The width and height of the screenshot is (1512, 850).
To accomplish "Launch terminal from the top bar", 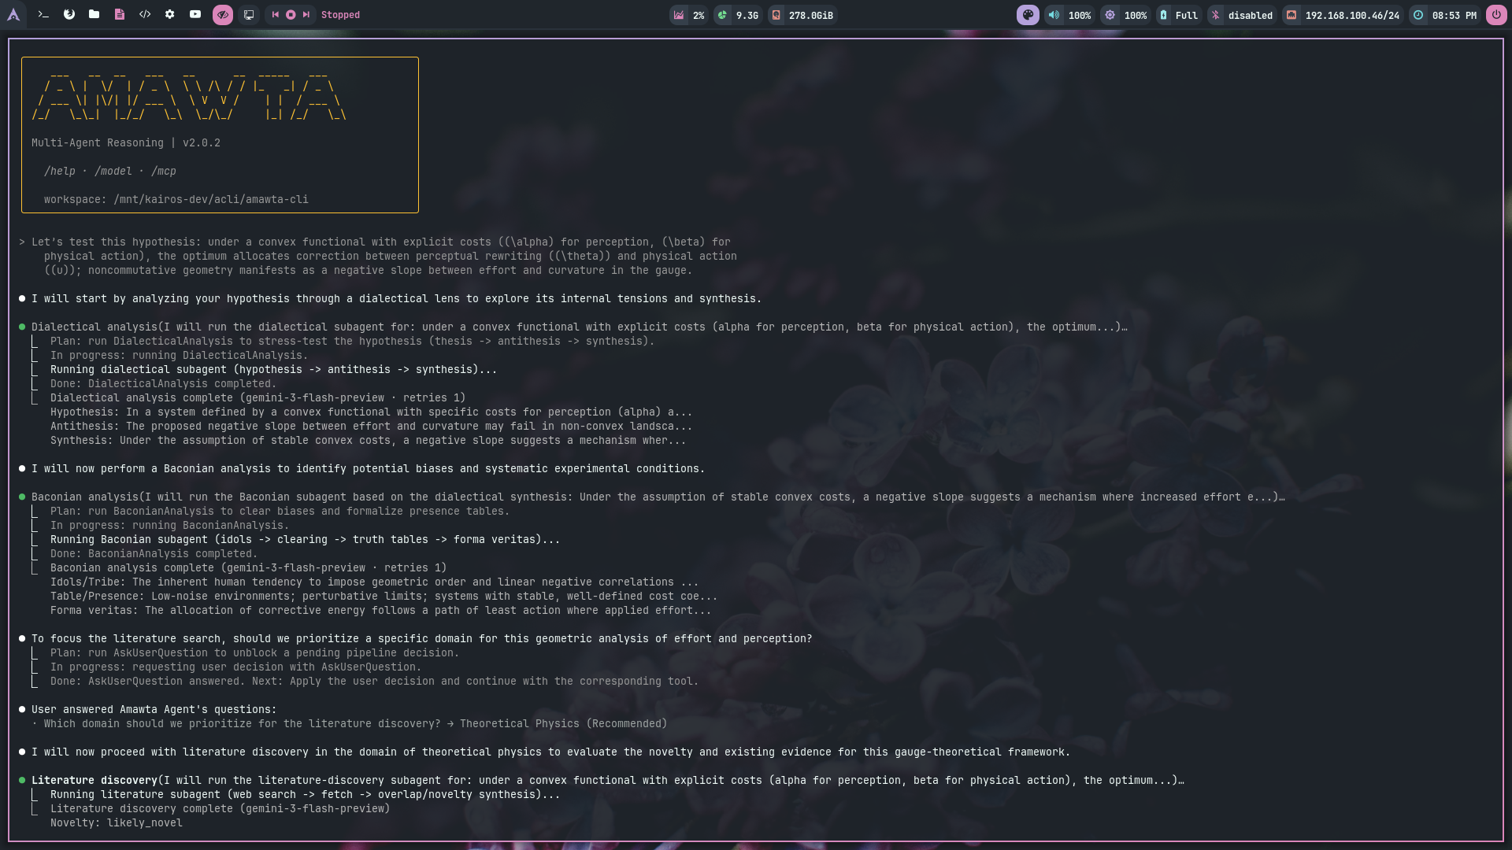I will coord(43,15).
